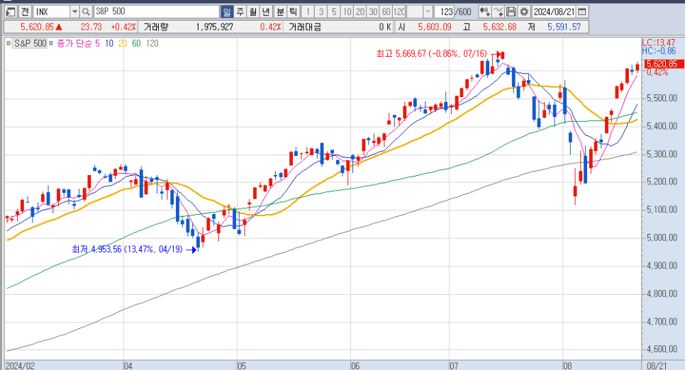
Task: Select the 년 (yearly) period tab
Action: tap(266, 12)
